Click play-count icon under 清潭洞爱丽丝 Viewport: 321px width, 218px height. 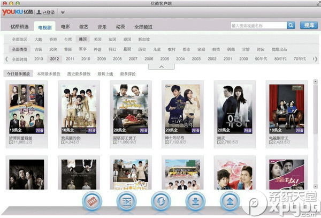11,142
